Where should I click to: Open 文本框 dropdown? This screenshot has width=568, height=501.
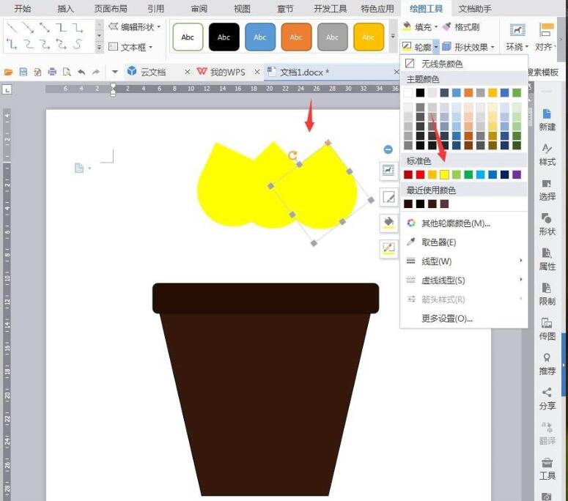130,47
